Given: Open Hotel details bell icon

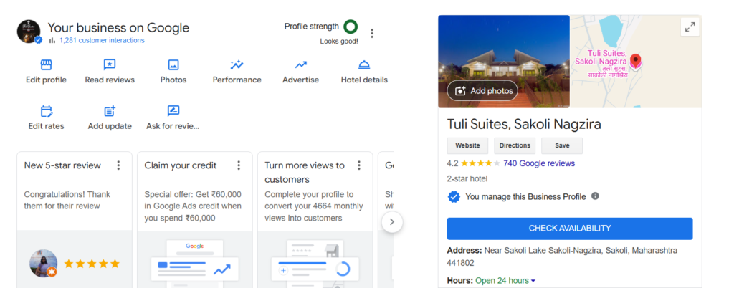Looking at the screenshot, I should click(364, 64).
